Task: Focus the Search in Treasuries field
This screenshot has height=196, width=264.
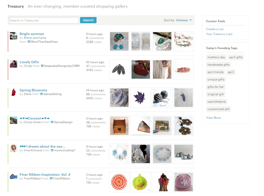Action: pos(44,20)
